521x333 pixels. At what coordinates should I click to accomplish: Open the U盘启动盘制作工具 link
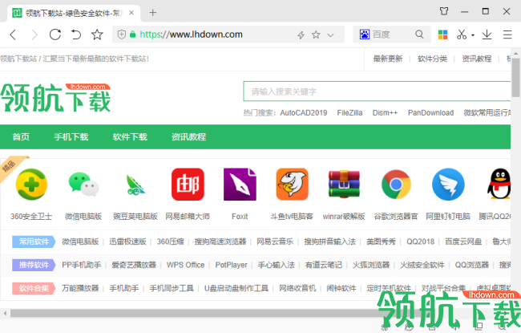pos(236,288)
